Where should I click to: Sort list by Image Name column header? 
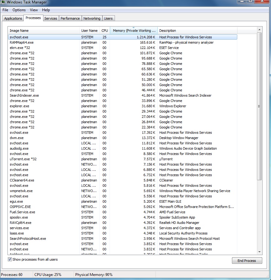pyautogui.click(x=19, y=31)
